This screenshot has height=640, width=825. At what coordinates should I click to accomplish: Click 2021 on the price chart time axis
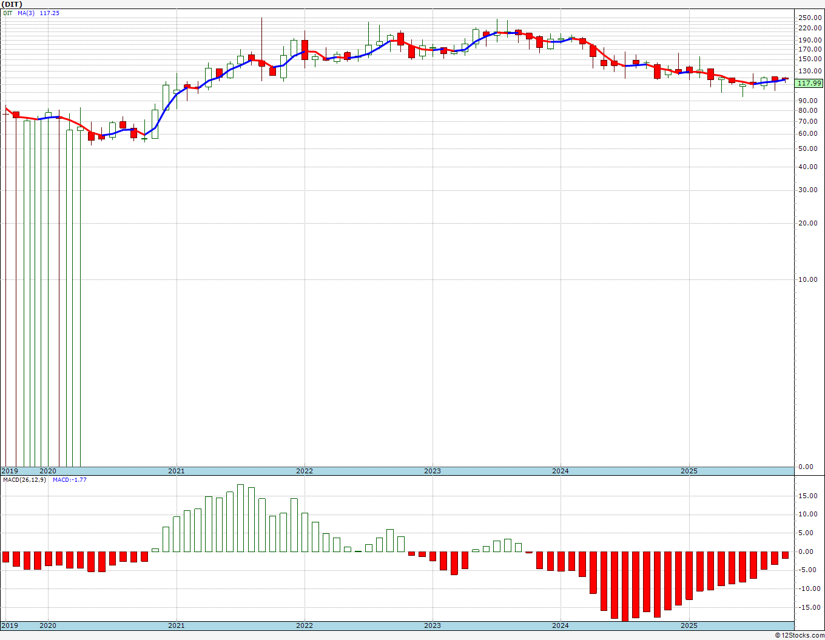177,471
